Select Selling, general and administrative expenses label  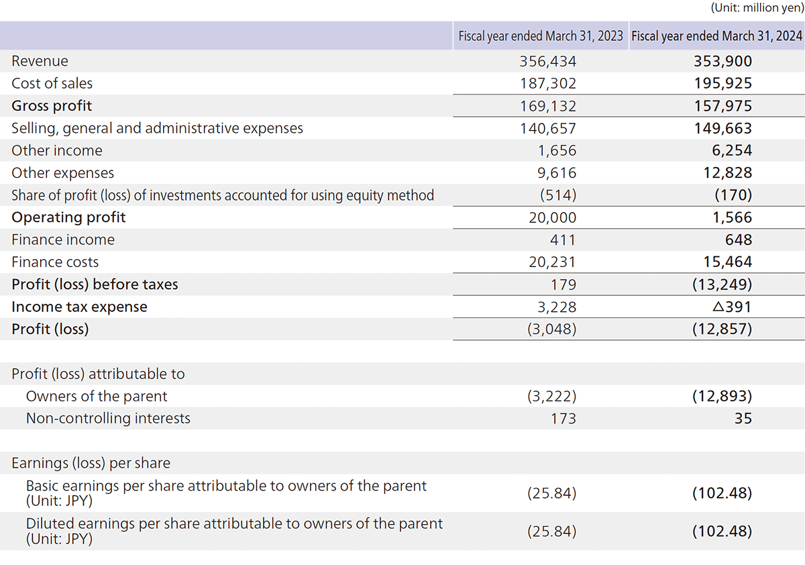(x=157, y=128)
